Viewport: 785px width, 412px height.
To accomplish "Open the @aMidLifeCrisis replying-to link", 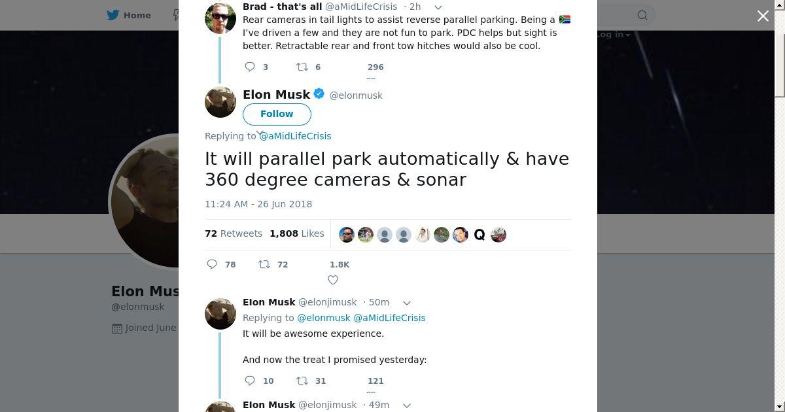I will (296, 136).
